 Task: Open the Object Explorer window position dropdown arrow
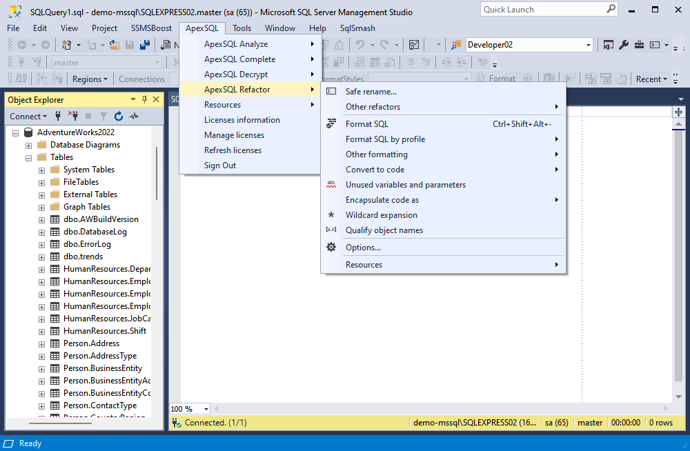[133, 99]
